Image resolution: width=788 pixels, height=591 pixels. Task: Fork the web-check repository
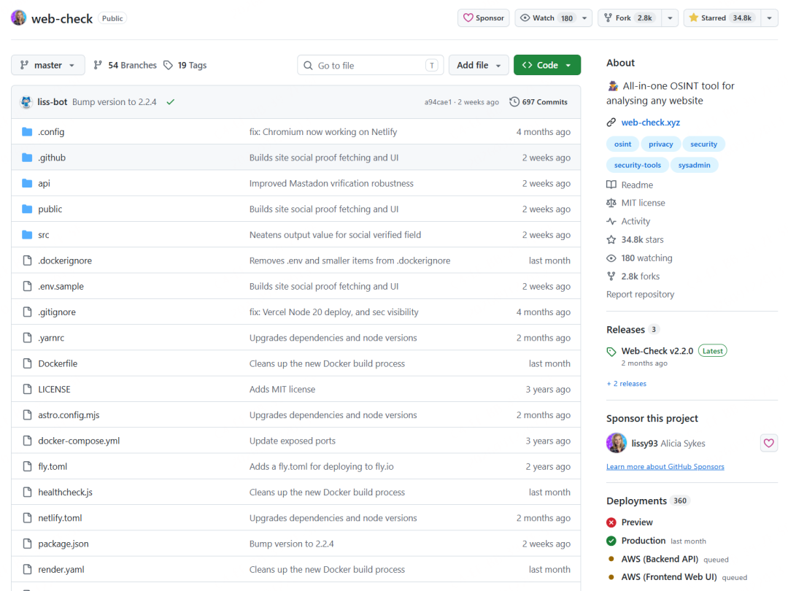630,18
